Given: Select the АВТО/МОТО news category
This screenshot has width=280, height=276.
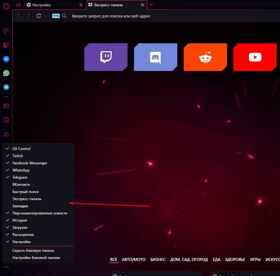Looking at the screenshot, I should [134, 260].
